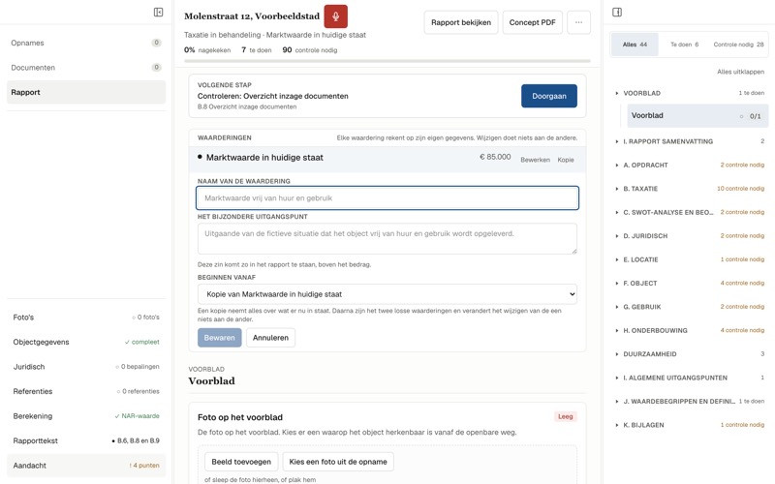Select the Marktwaarde in huidige staat row
This screenshot has width=775, height=484.
click(387, 159)
